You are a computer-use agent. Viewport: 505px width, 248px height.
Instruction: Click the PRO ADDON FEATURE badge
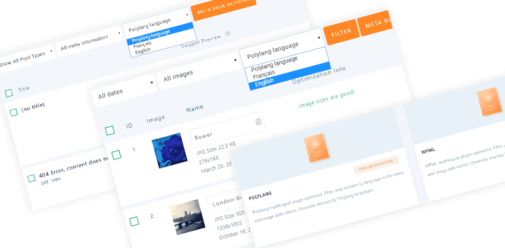(377, 165)
